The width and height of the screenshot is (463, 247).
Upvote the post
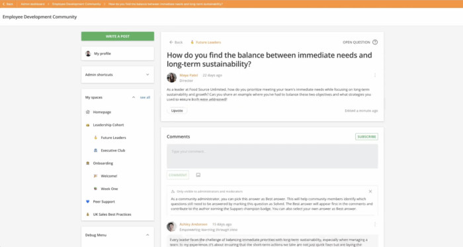point(177,111)
